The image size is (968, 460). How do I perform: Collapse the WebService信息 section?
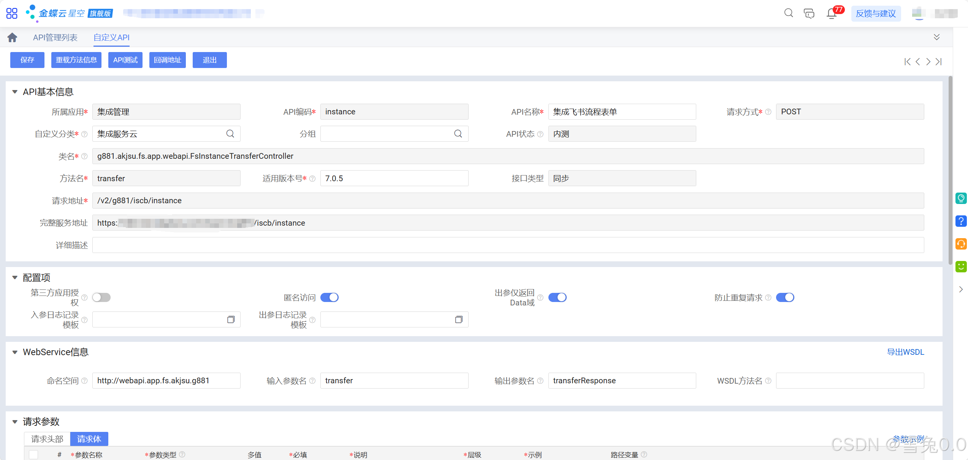[15, 352]
